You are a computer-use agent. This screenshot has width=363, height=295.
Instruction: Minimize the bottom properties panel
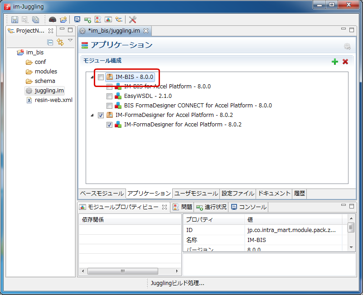(x=344, y=205)
